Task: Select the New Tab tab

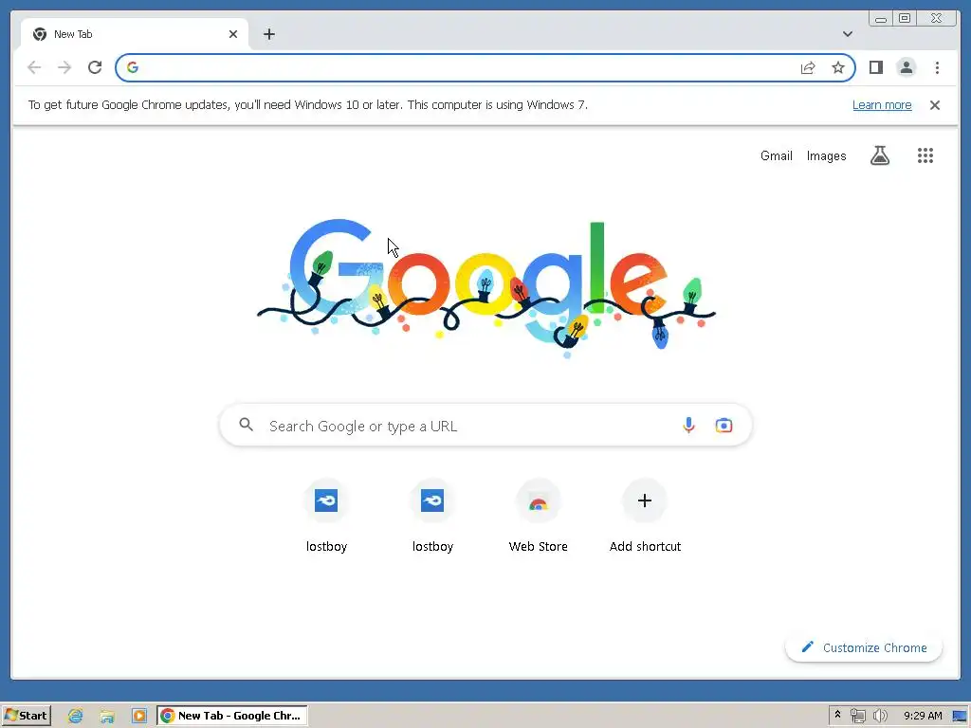Action: tap(135, 34)
